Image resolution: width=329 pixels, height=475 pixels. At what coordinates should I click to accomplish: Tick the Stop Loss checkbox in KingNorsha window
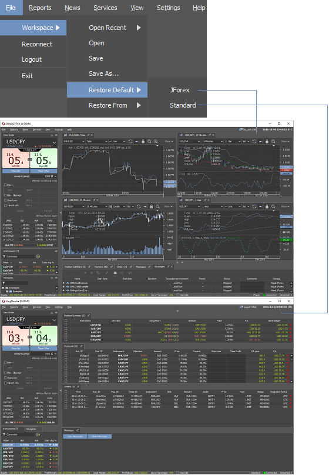pos(5,378)
